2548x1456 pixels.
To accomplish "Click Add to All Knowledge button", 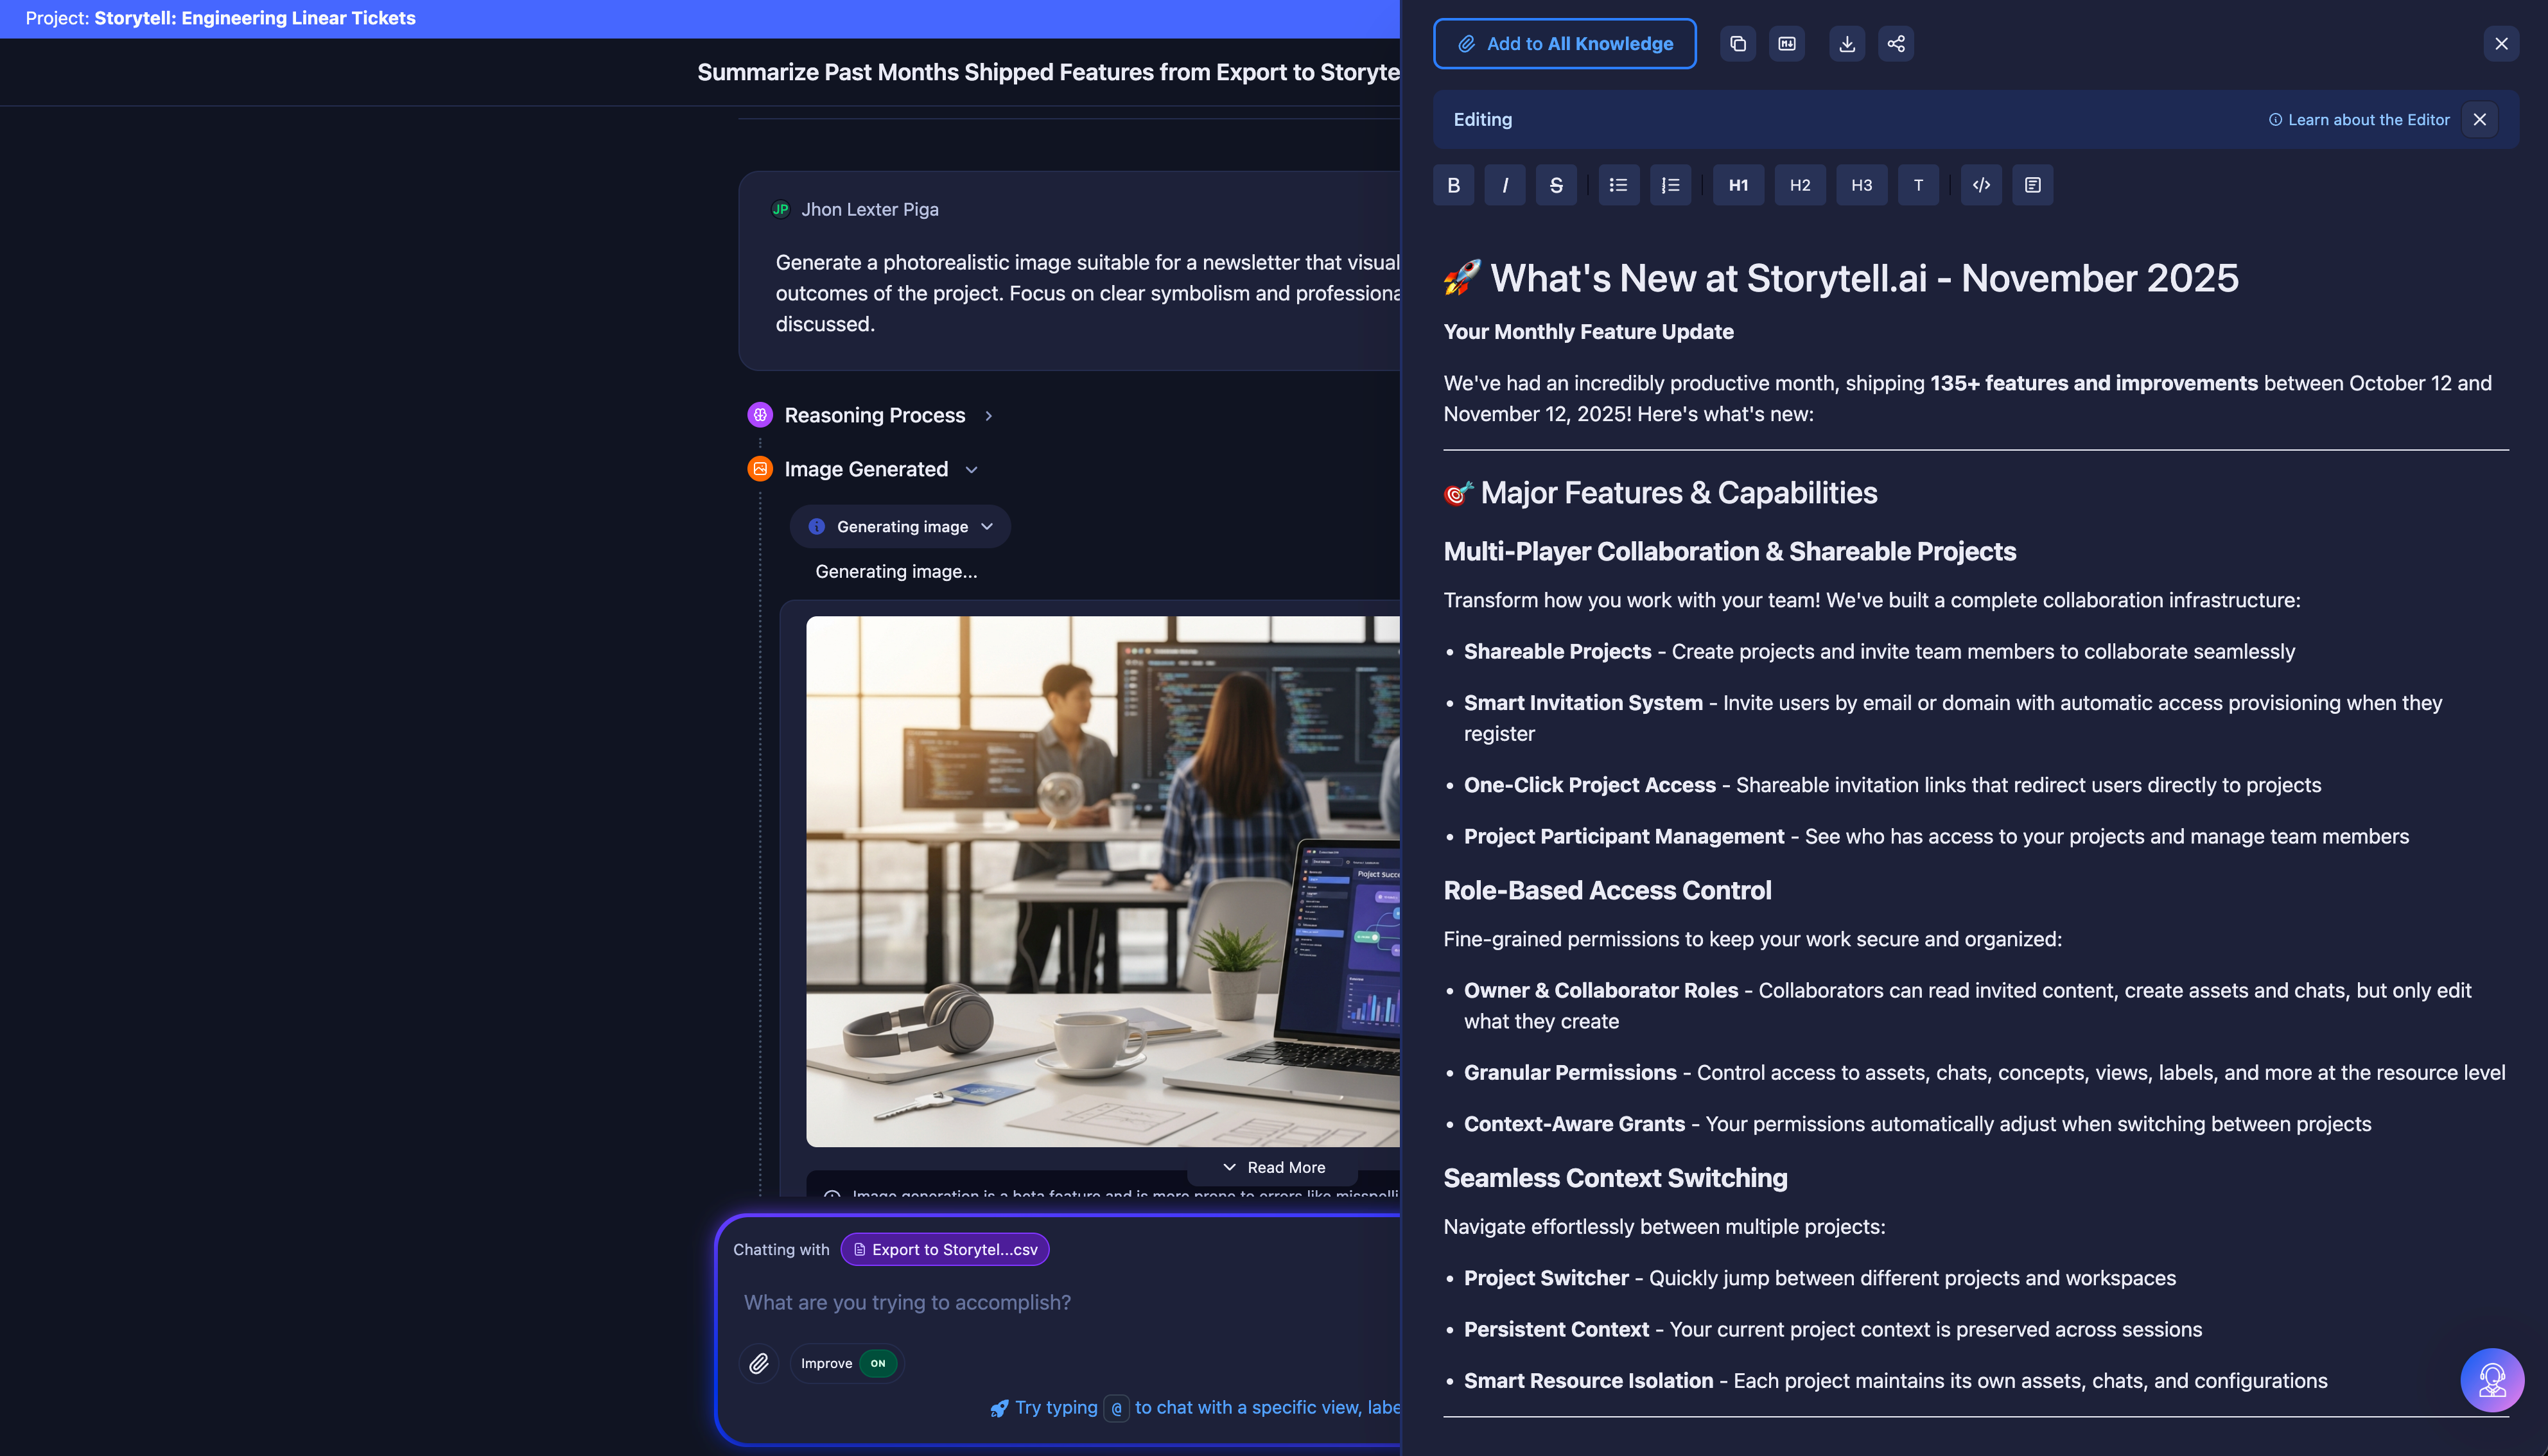I will 1564,44.
